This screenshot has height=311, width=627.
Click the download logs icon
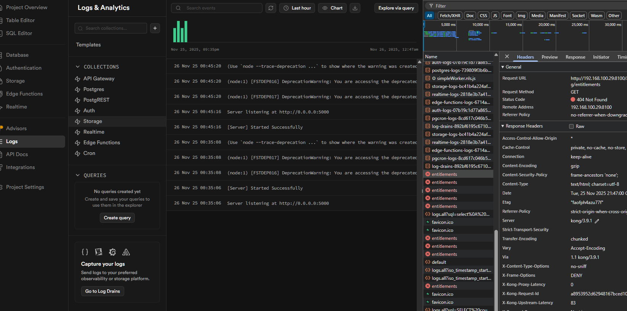[x=355, y=8]
